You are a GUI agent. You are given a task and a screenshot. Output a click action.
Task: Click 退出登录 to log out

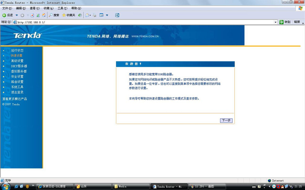point(17,92)
